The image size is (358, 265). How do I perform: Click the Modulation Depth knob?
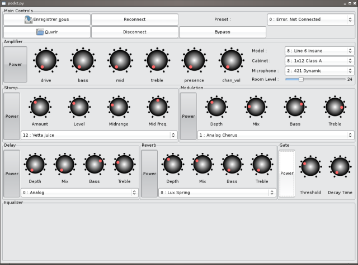coord(216,107)
